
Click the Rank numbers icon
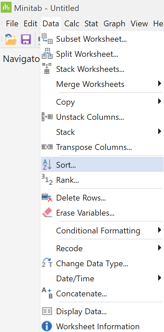47,180
